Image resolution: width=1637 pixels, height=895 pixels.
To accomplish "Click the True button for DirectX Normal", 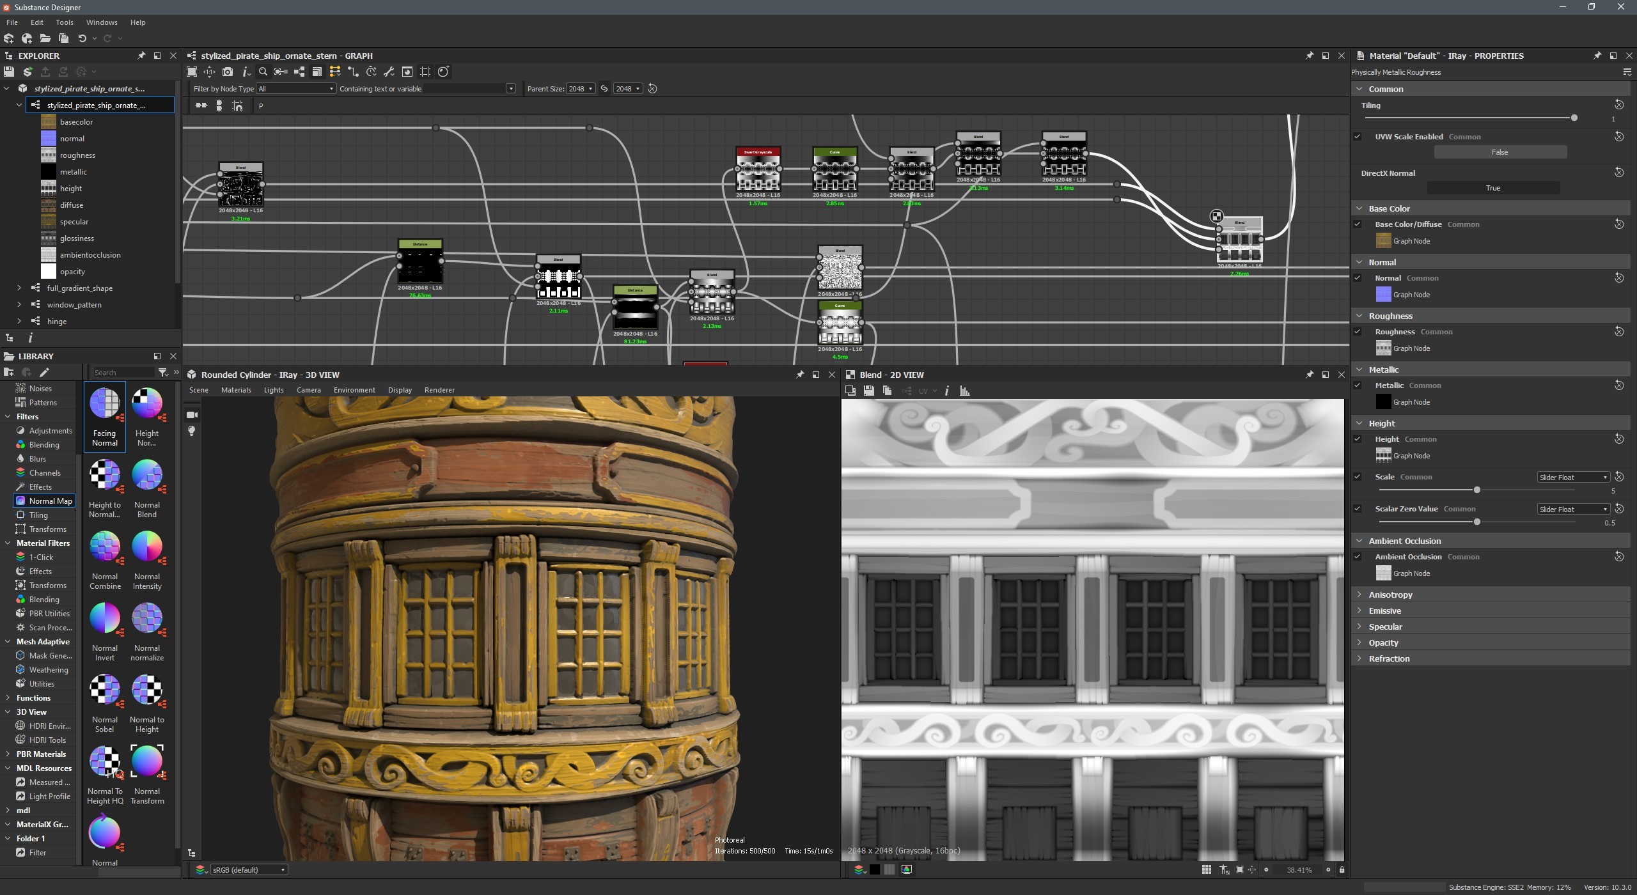I will click(1494, 187).
